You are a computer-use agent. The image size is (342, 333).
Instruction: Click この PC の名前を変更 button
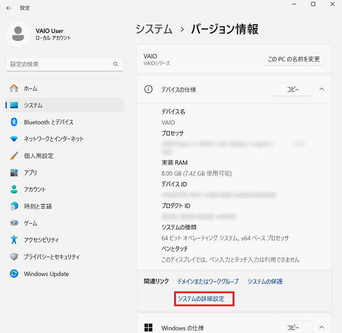click(x=293, y=59)
